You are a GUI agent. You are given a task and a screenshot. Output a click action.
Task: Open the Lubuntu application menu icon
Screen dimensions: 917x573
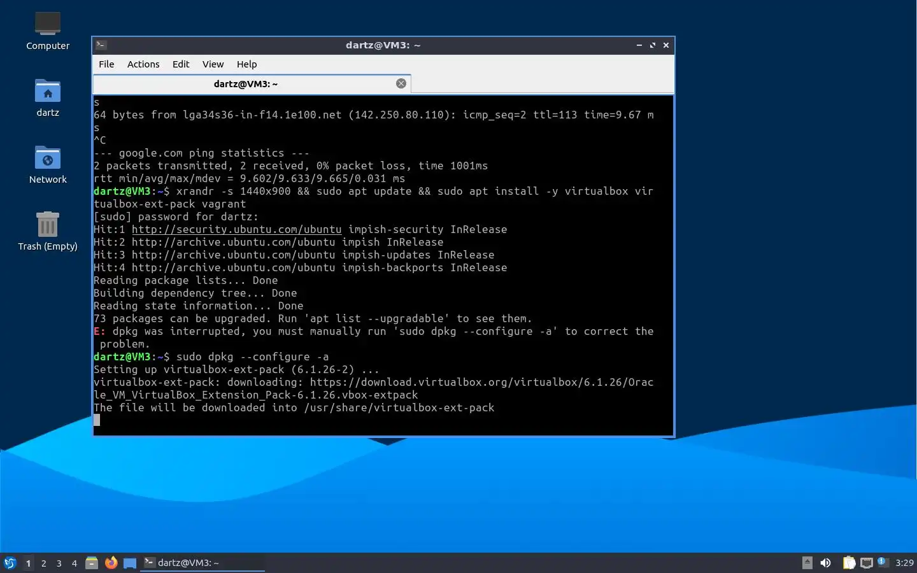pyautogui.click(x=10, y=563)
